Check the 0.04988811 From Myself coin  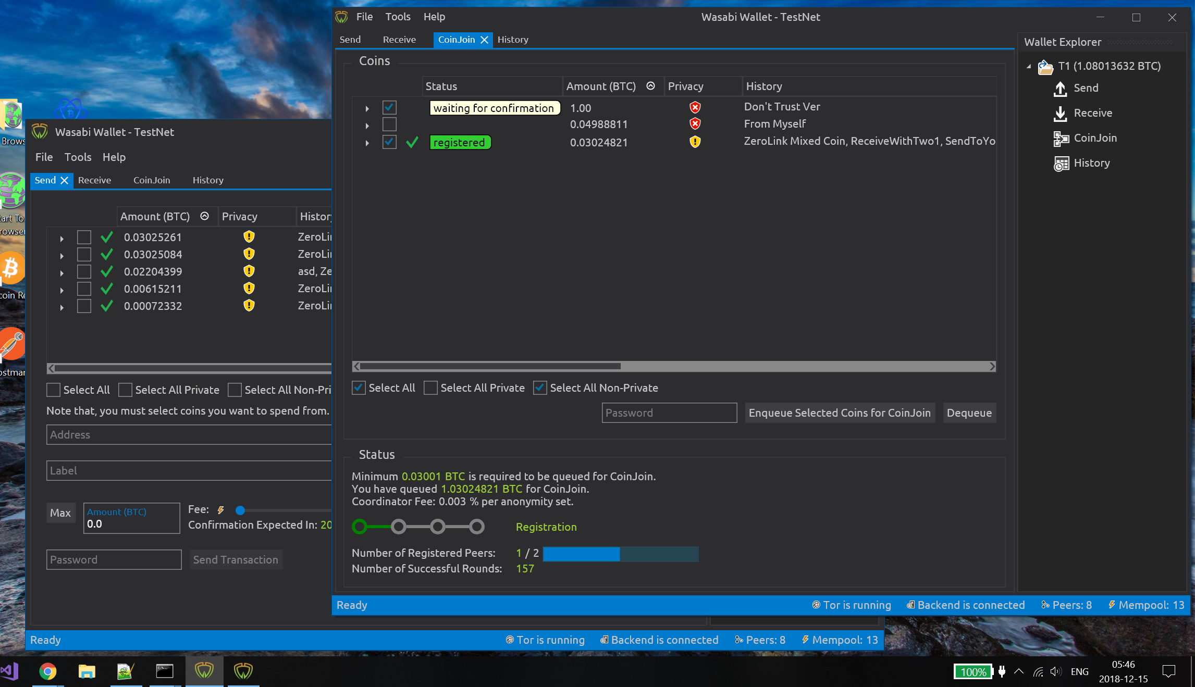coord(389,124)
